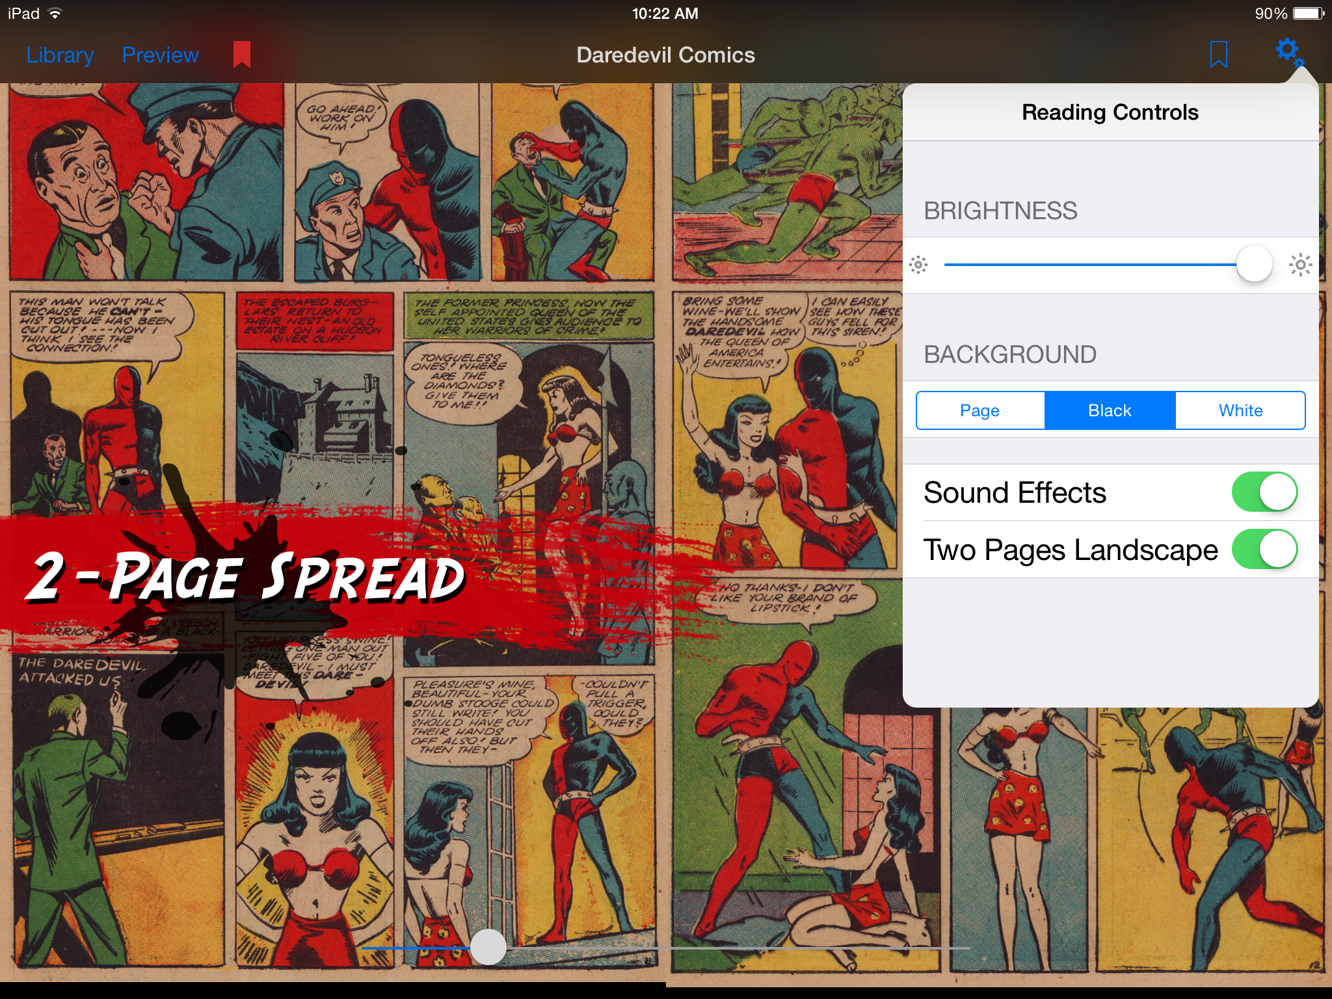
Task: Click the page progress slider handle
Action: click(x=488, y=947)
